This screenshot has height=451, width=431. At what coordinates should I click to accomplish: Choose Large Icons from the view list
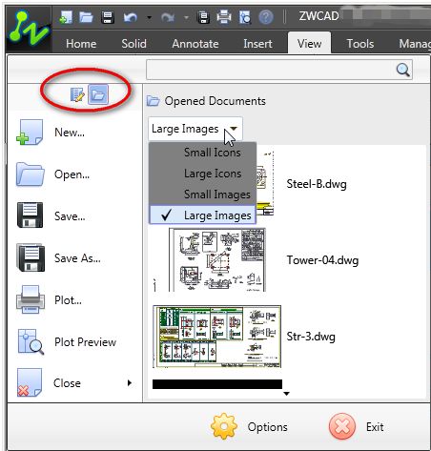tap(202, 174)
